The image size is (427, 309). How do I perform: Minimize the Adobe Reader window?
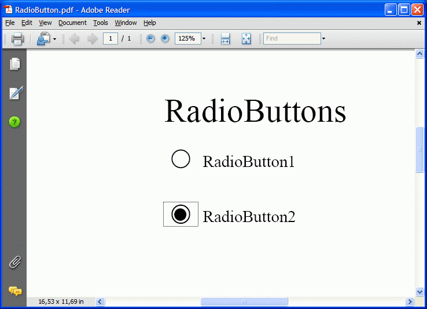391,10
